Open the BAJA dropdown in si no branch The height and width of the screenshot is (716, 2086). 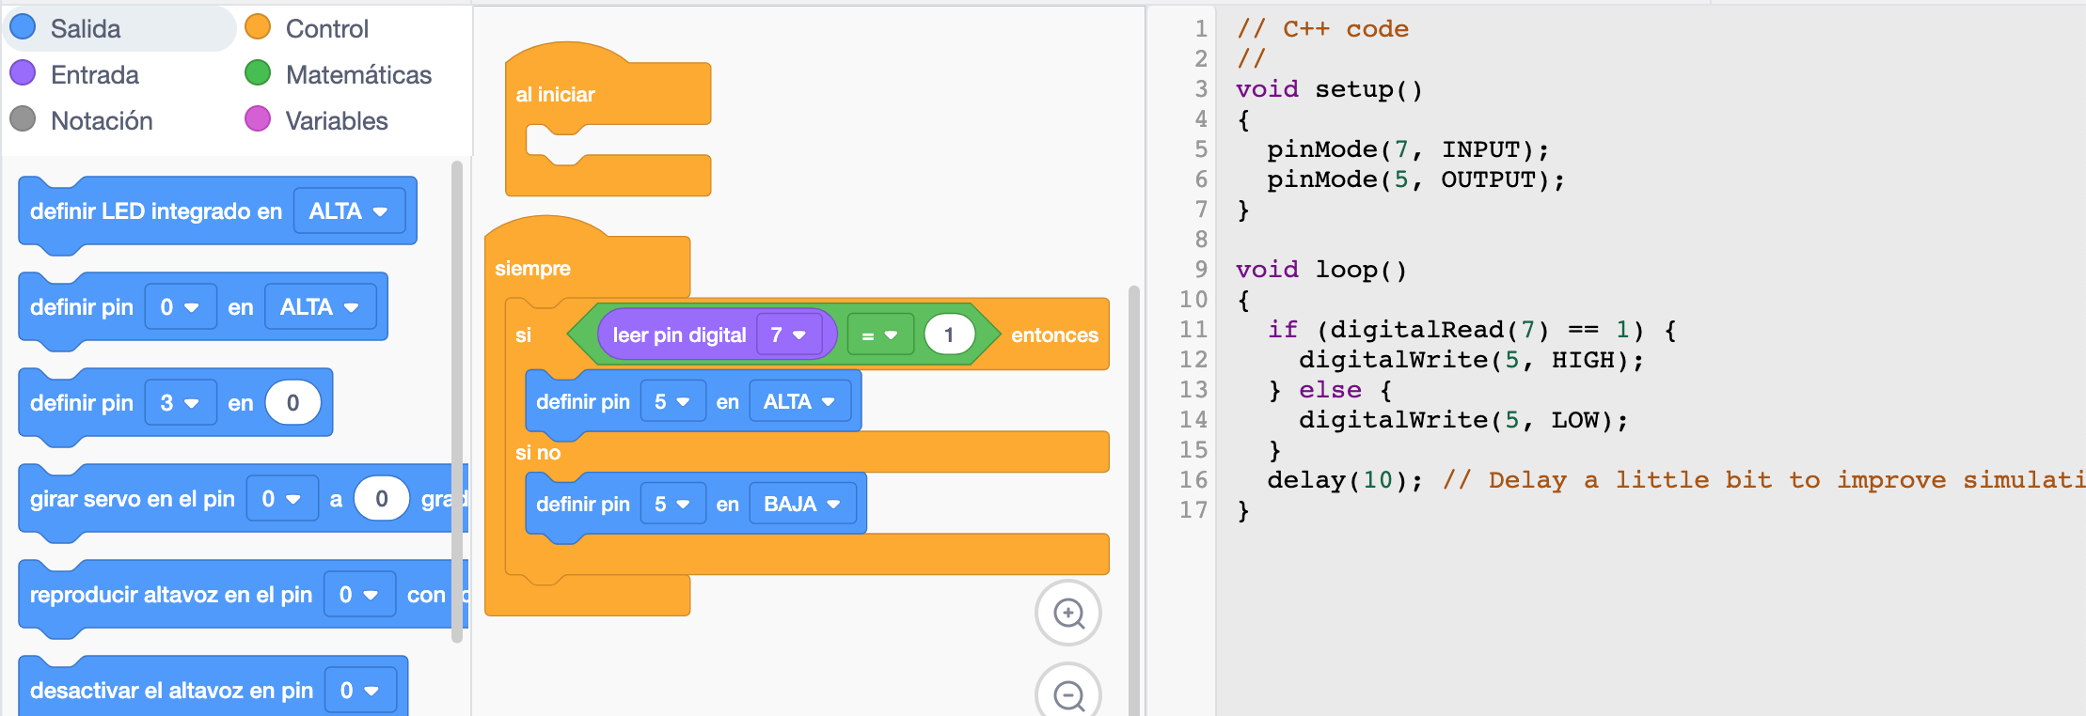click(x=802, y=505)
